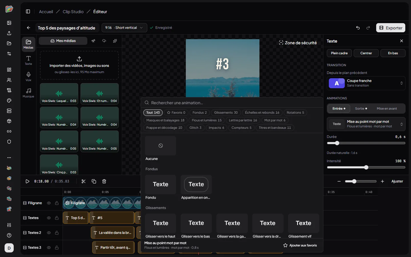The image size is (411, 257).
Task: Toggle visibility of the Filigrane track
Action: click(49, 203)
